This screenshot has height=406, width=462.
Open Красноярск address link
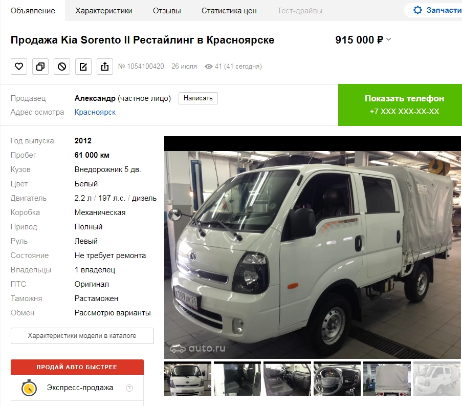(x=95, y=112)
